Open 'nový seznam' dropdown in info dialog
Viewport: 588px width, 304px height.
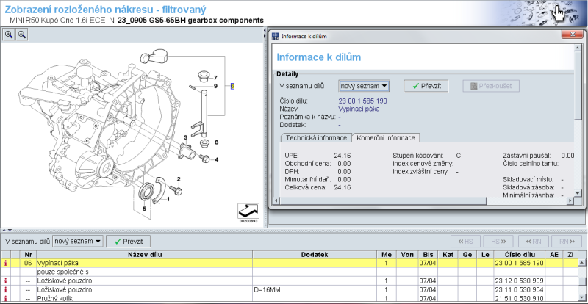click(x=365, y=86)
